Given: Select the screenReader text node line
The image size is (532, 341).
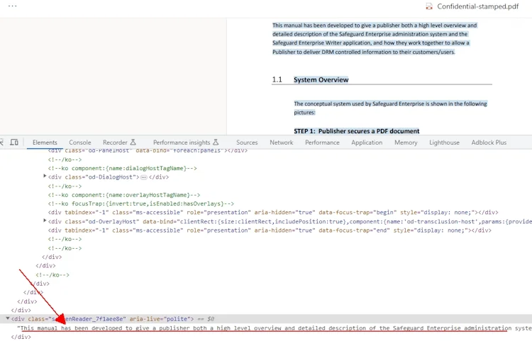Looking at the screenshot, I should (x=275, y=328).
